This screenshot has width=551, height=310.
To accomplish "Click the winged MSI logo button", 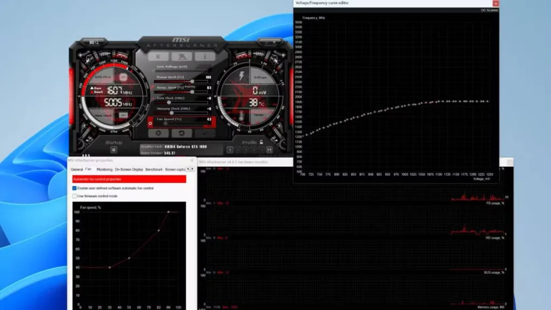I will click(182, 56).
